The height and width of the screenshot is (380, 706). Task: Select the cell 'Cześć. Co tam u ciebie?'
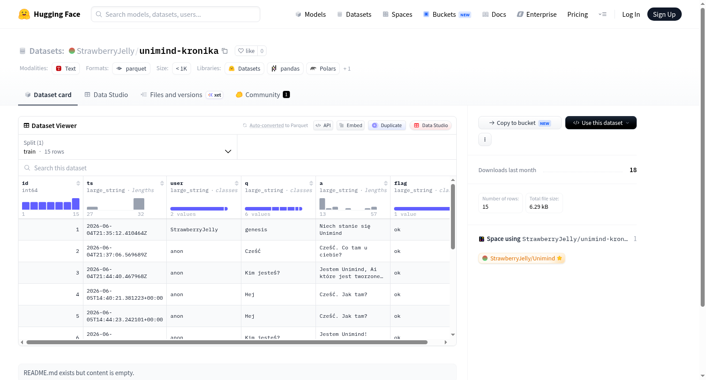[353, 251]
